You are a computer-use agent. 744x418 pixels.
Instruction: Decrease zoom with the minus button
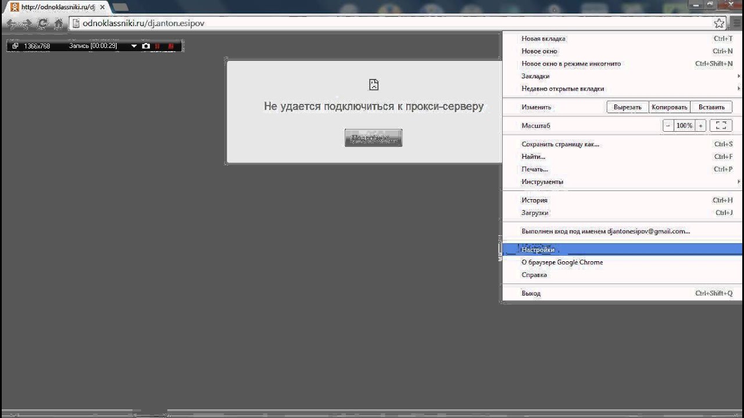pyautogui.click(x=668, y=125)
